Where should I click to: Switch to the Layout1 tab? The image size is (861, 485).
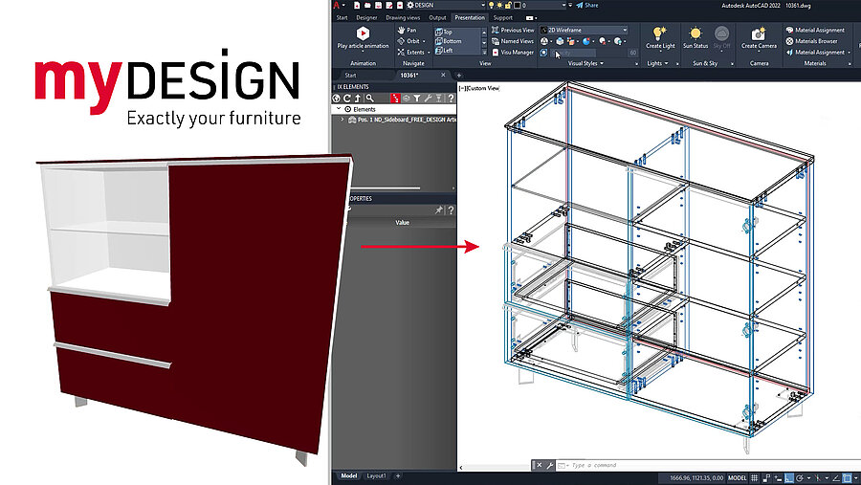376,475
